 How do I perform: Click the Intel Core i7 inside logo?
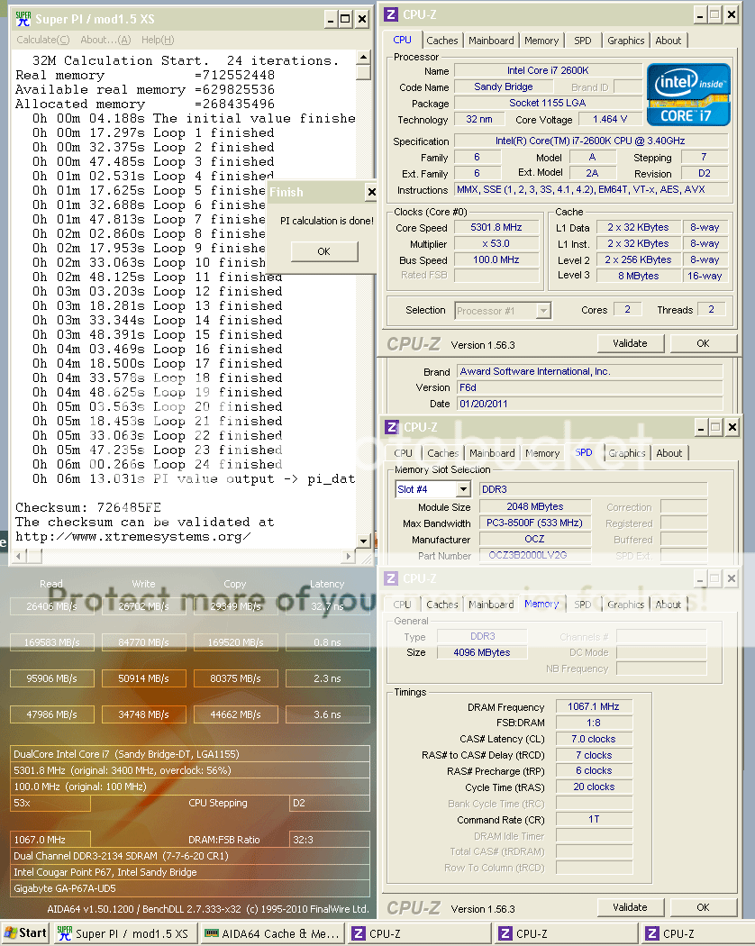pyautogui.click(x=688, y=94)
